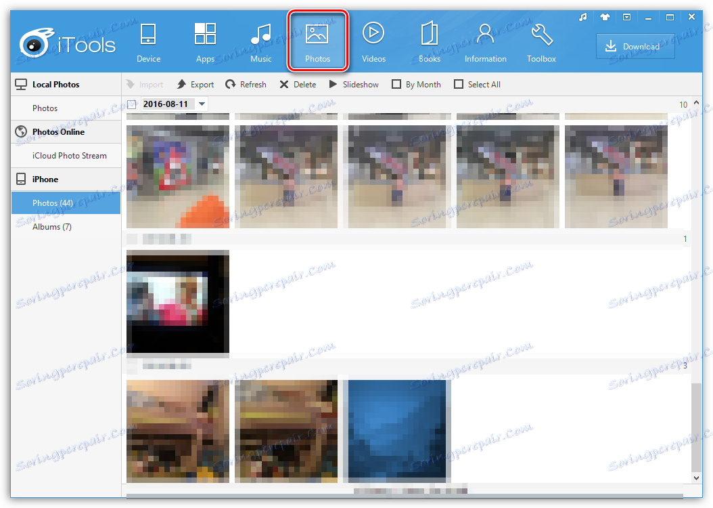This screenshot has height=508, width=713.
Task: Enable the By Month checkbox
Action: (396, 84)
